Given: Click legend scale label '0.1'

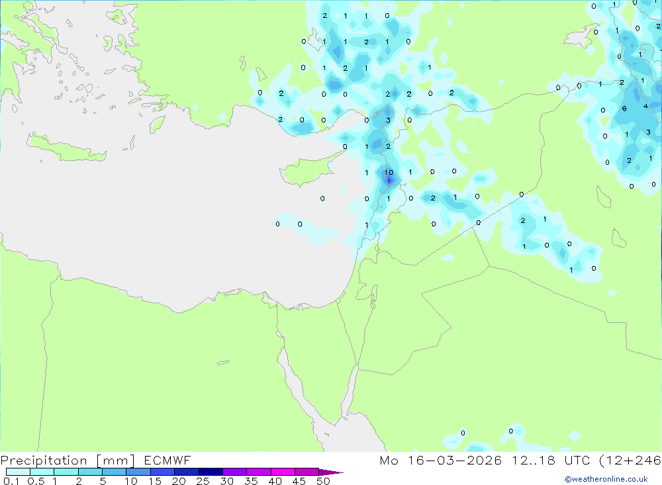Looking at the screenshot, I should point(11,481).
